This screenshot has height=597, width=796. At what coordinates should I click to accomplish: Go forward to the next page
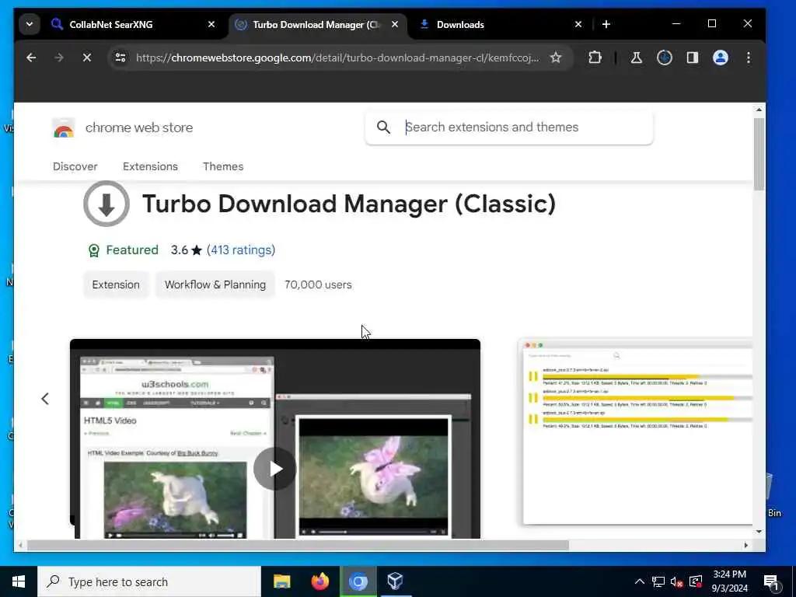[x=59, y=58]
